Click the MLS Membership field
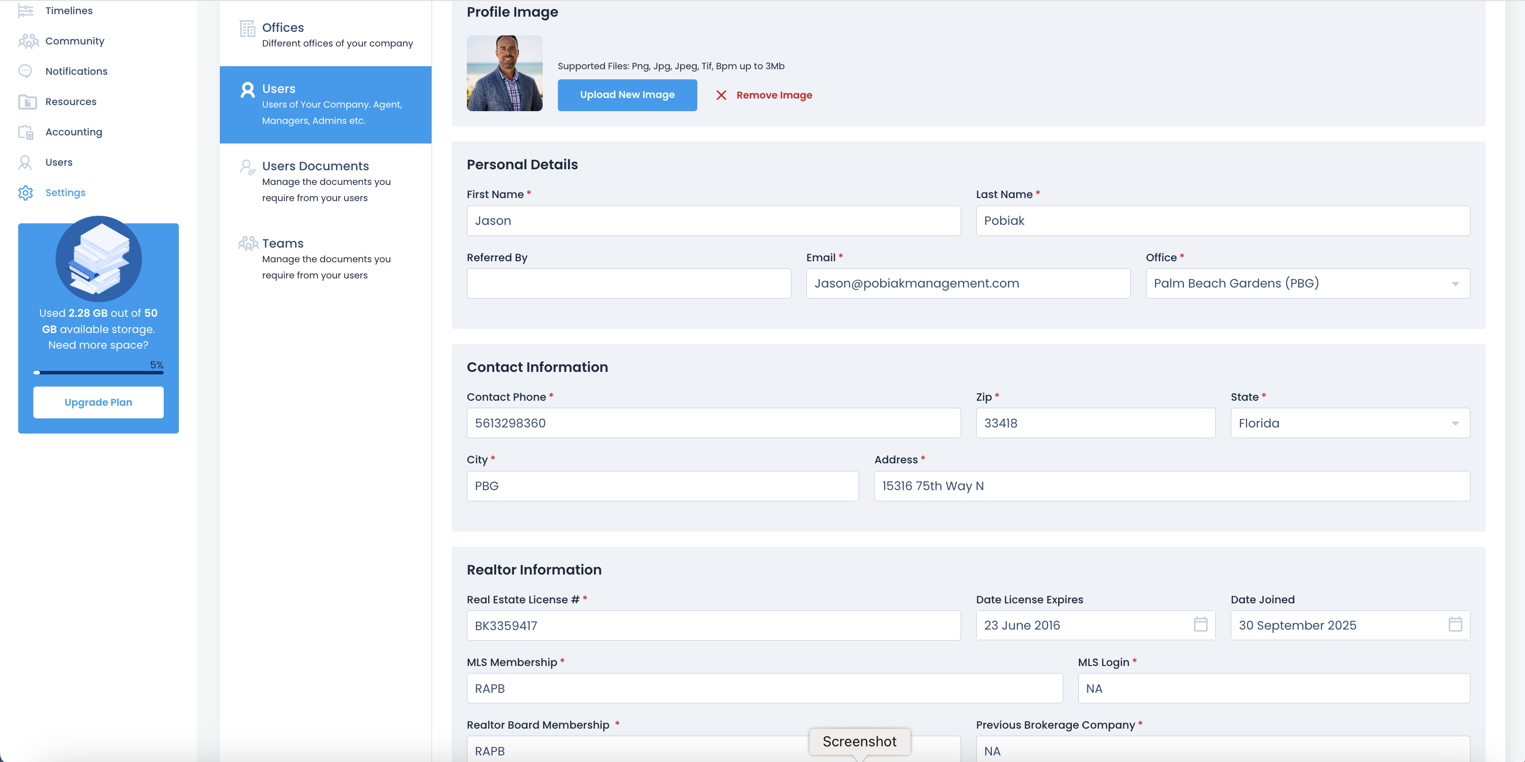This screenshot has height=762, width=1525. point(765,689)
